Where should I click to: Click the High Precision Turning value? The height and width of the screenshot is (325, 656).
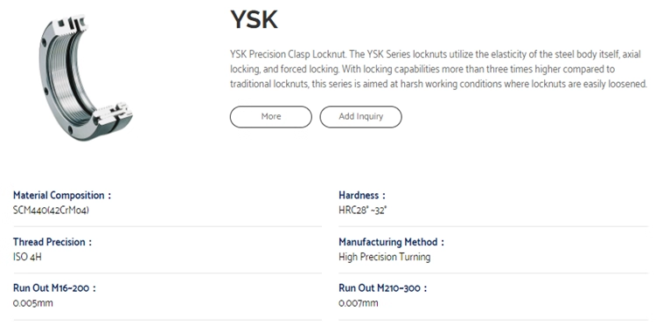[x=385, y=257]
